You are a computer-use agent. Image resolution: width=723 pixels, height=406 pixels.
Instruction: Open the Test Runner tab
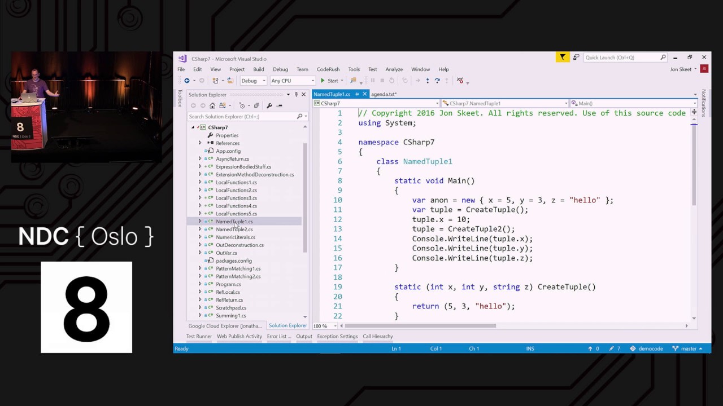[199, 337]
